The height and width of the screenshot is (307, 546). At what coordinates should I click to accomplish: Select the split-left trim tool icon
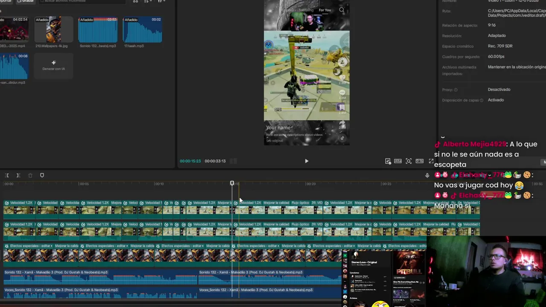coord(7,175)
